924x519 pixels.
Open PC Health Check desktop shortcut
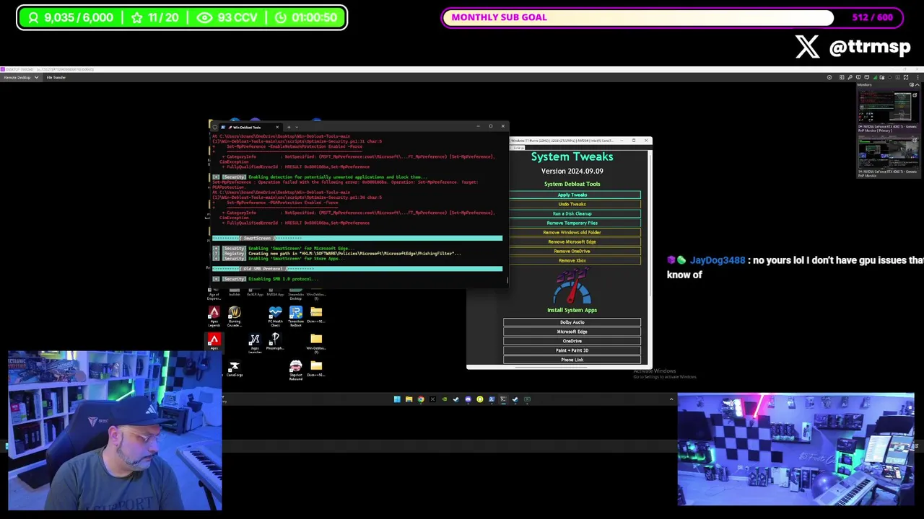275,316
